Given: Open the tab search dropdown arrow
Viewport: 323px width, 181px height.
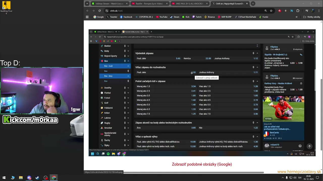Looking at the screenshot, I should pyautogui.click(x=87, y=4).
